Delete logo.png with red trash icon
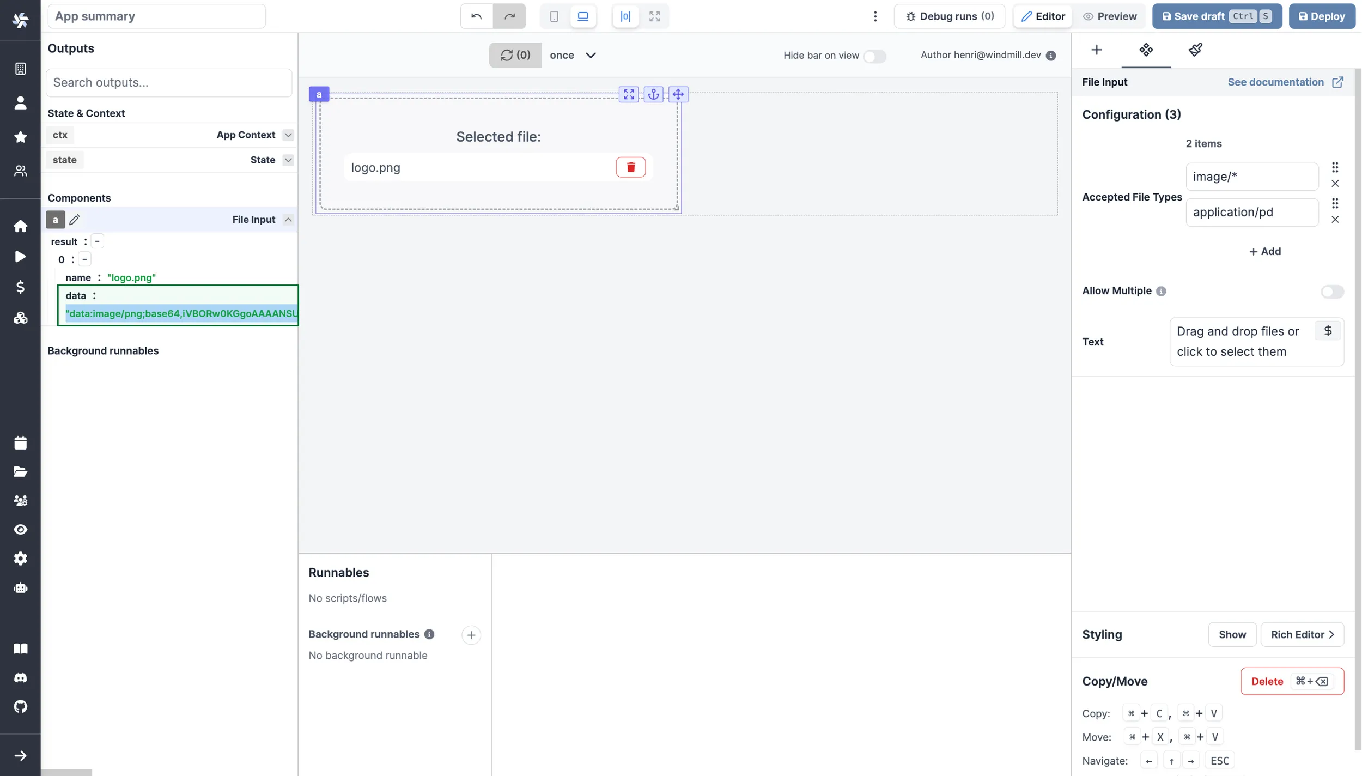This screenshot has height=776, width=1362. [630, 167]
